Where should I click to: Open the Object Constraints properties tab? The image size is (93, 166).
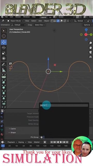click(2, 126)
